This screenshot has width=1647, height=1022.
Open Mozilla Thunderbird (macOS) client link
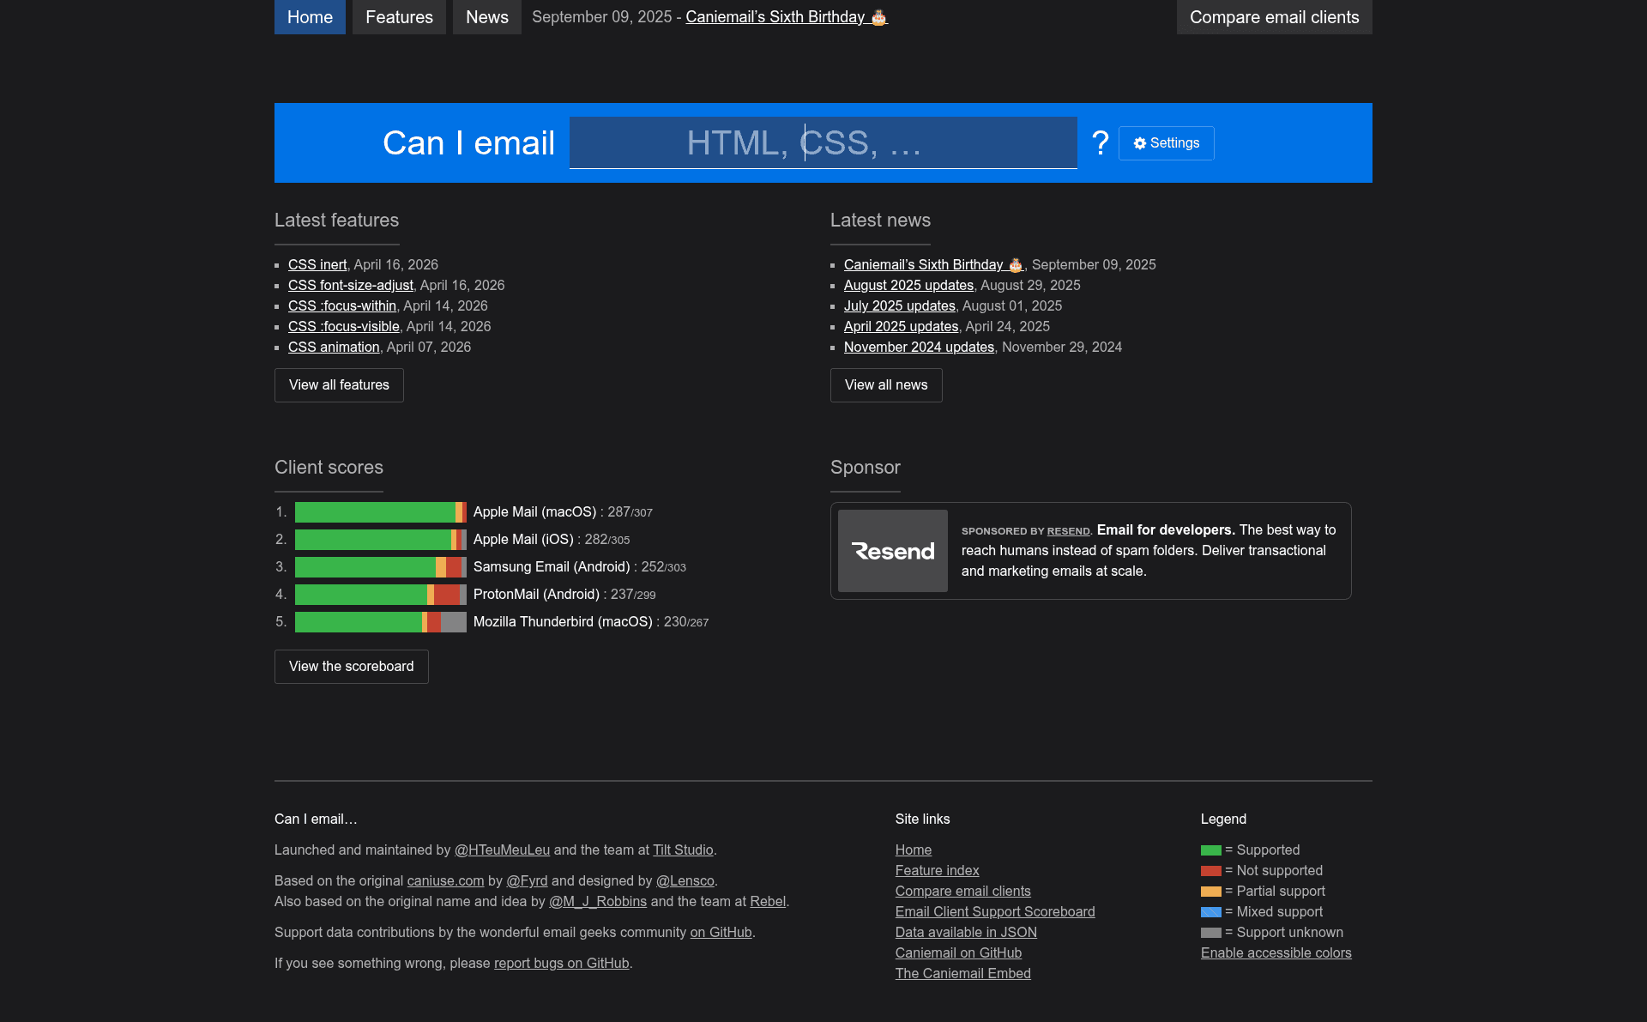coord(563,622)
